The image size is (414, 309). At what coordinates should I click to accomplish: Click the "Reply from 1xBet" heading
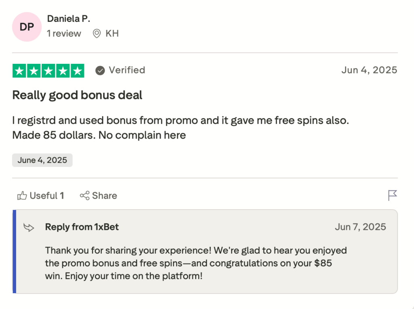[82, 227]
